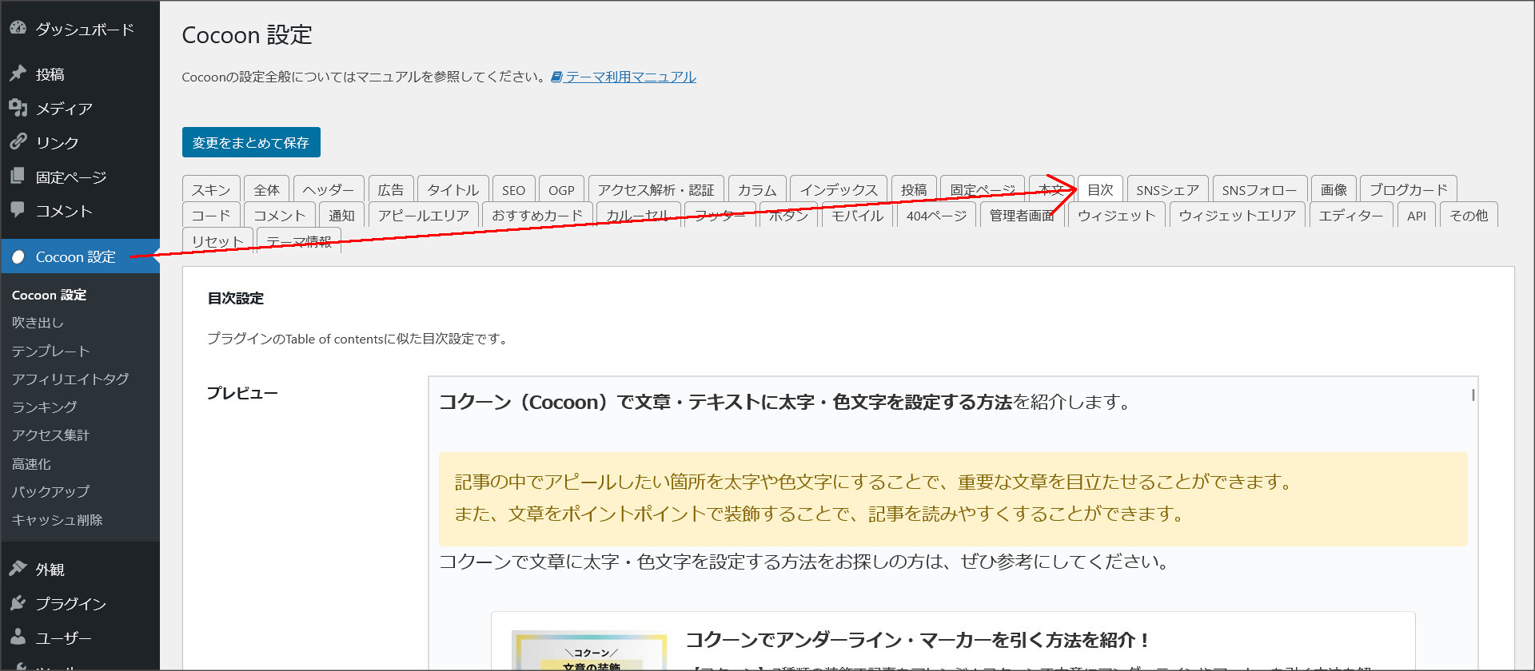Click the speech bubble icon next to コメント
The width and height of the screenshot is (1535, 671).
(18, 210)
